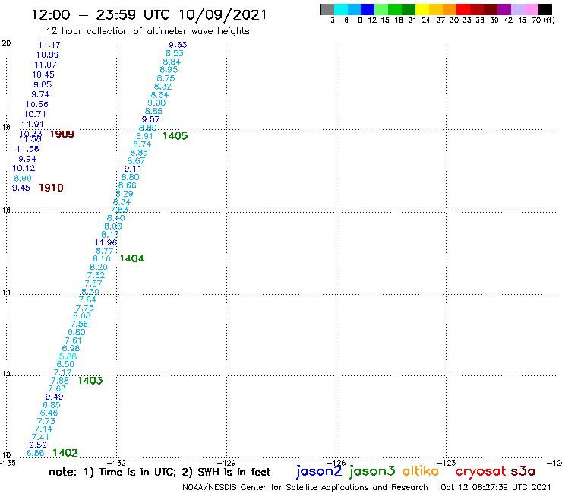Click the 10.56 wave height reading
This screenshot has height=494, width=562.
pos(37,104)
